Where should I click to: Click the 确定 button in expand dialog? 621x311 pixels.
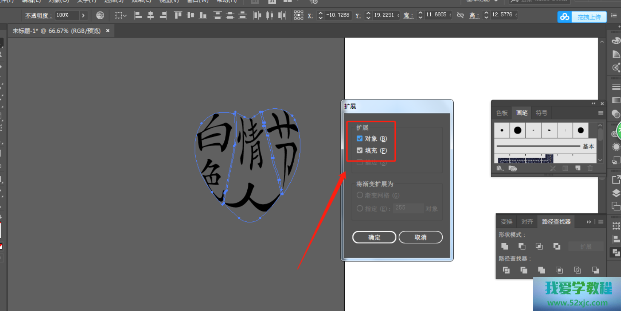point(374,237)
